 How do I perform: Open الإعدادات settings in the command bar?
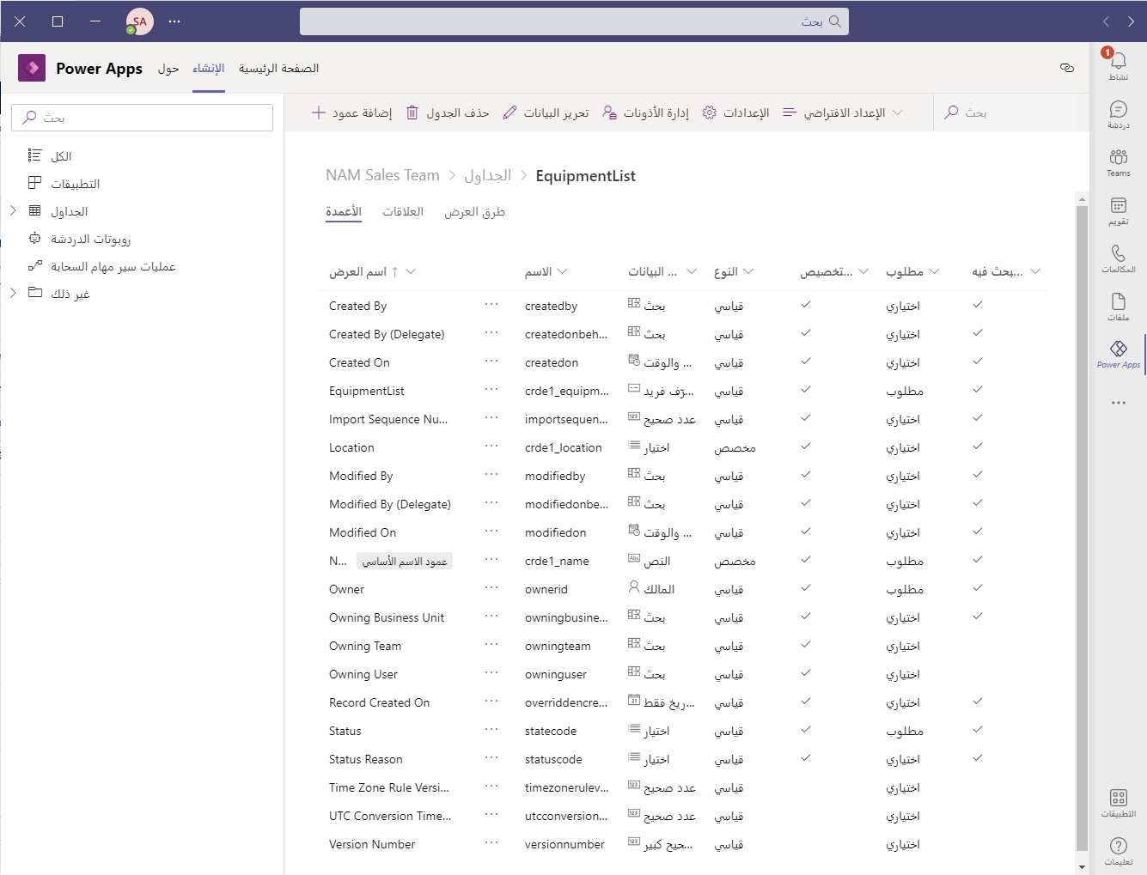[x=735, y=112]
